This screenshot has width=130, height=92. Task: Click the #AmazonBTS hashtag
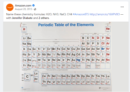pos(81,14)
